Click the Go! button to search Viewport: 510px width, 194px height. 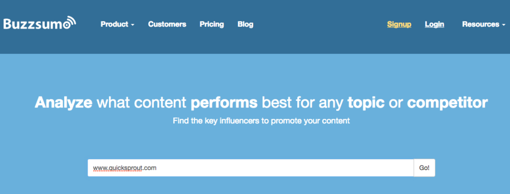click(424, 168)
